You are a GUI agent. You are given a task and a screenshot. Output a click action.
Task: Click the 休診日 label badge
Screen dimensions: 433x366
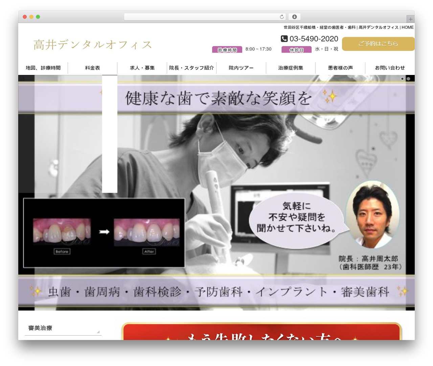(296, 50)
